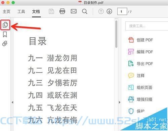Click the 搜索工具 search field
168x131 pixels.
click(146, 26)
